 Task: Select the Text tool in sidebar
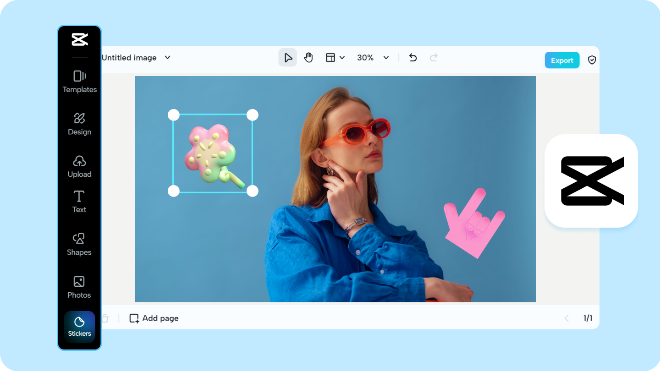(79, 202)
